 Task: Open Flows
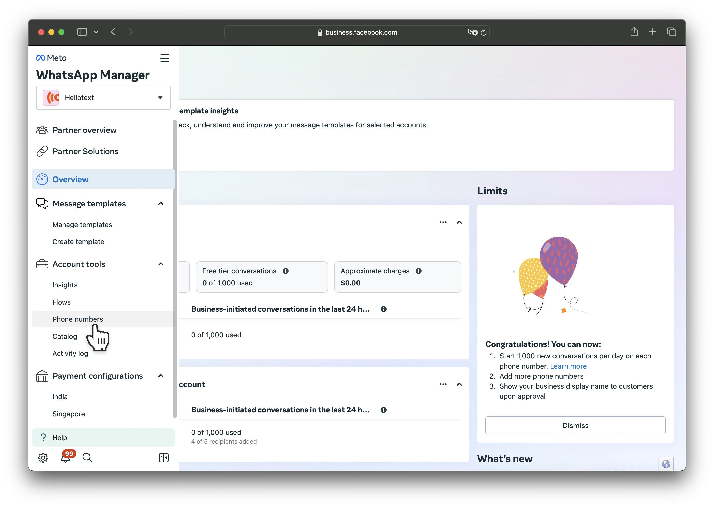(x=61, y=302)
